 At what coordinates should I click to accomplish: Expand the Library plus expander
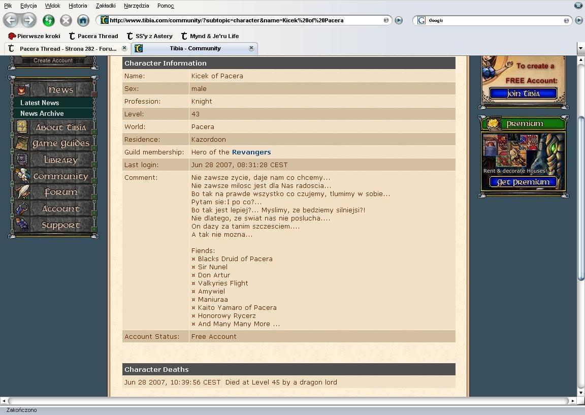coord(94,164)
